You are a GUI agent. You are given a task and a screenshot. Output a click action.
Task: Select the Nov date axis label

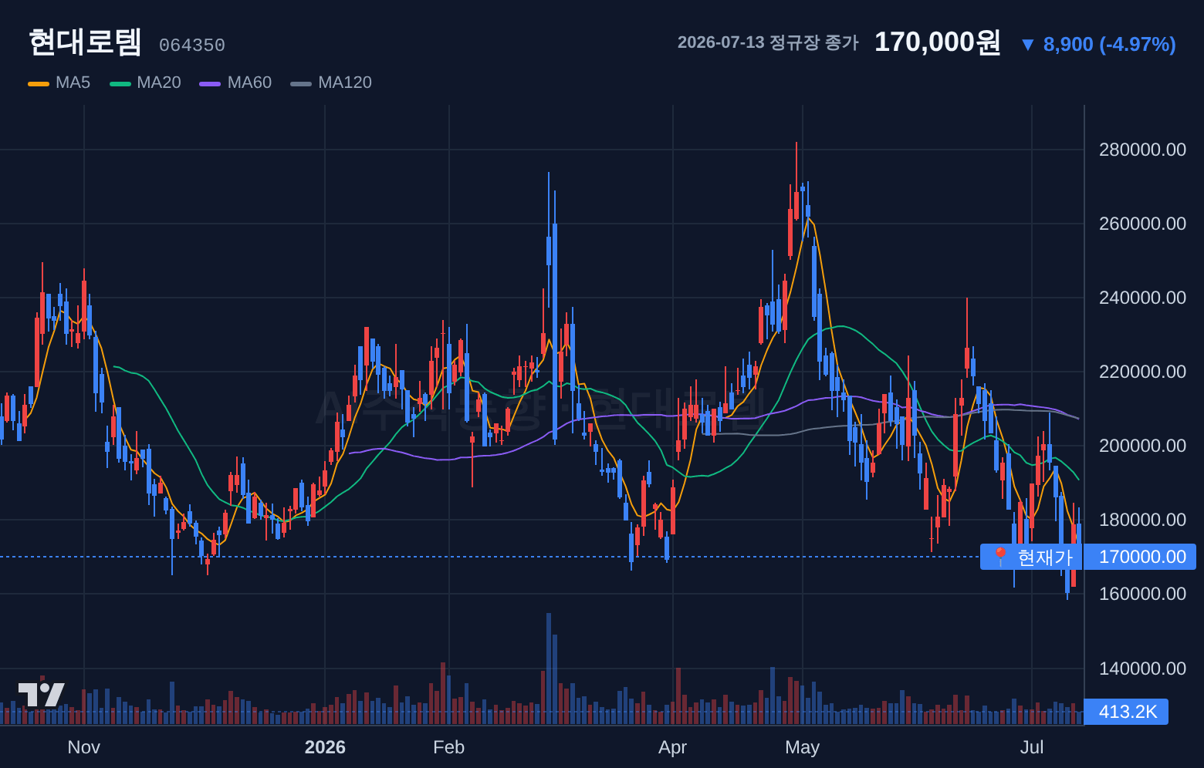(84, 747)
